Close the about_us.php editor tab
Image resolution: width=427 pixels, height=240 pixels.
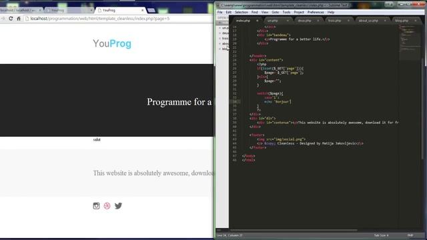coord(385,21)
